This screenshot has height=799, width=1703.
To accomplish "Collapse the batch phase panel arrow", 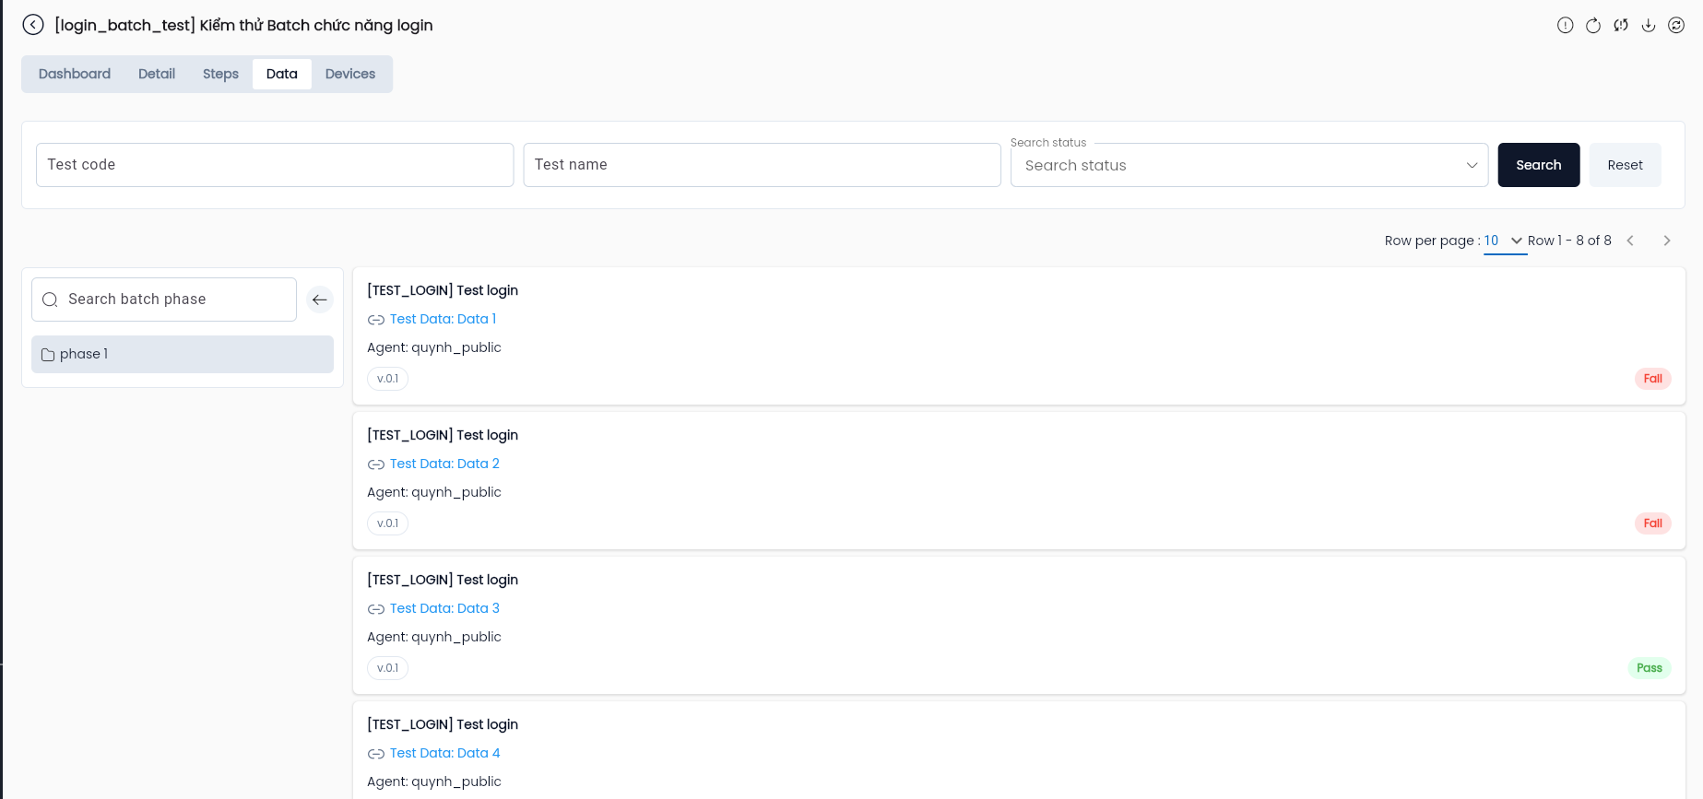I will click(x=320, y=300).
